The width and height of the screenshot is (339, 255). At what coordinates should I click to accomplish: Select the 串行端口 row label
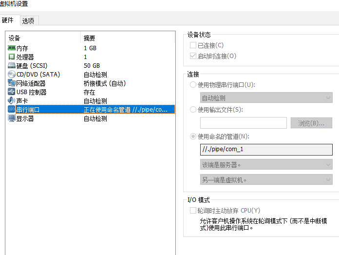click(x=28, y=110)
